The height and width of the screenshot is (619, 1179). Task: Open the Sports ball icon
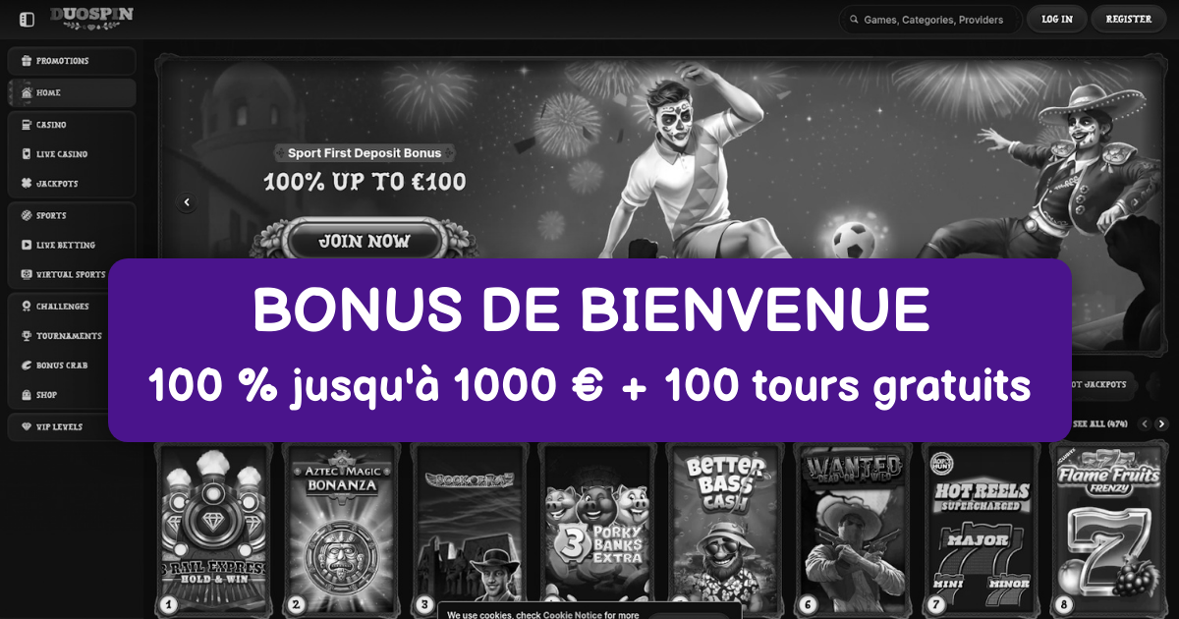[26, 215]
